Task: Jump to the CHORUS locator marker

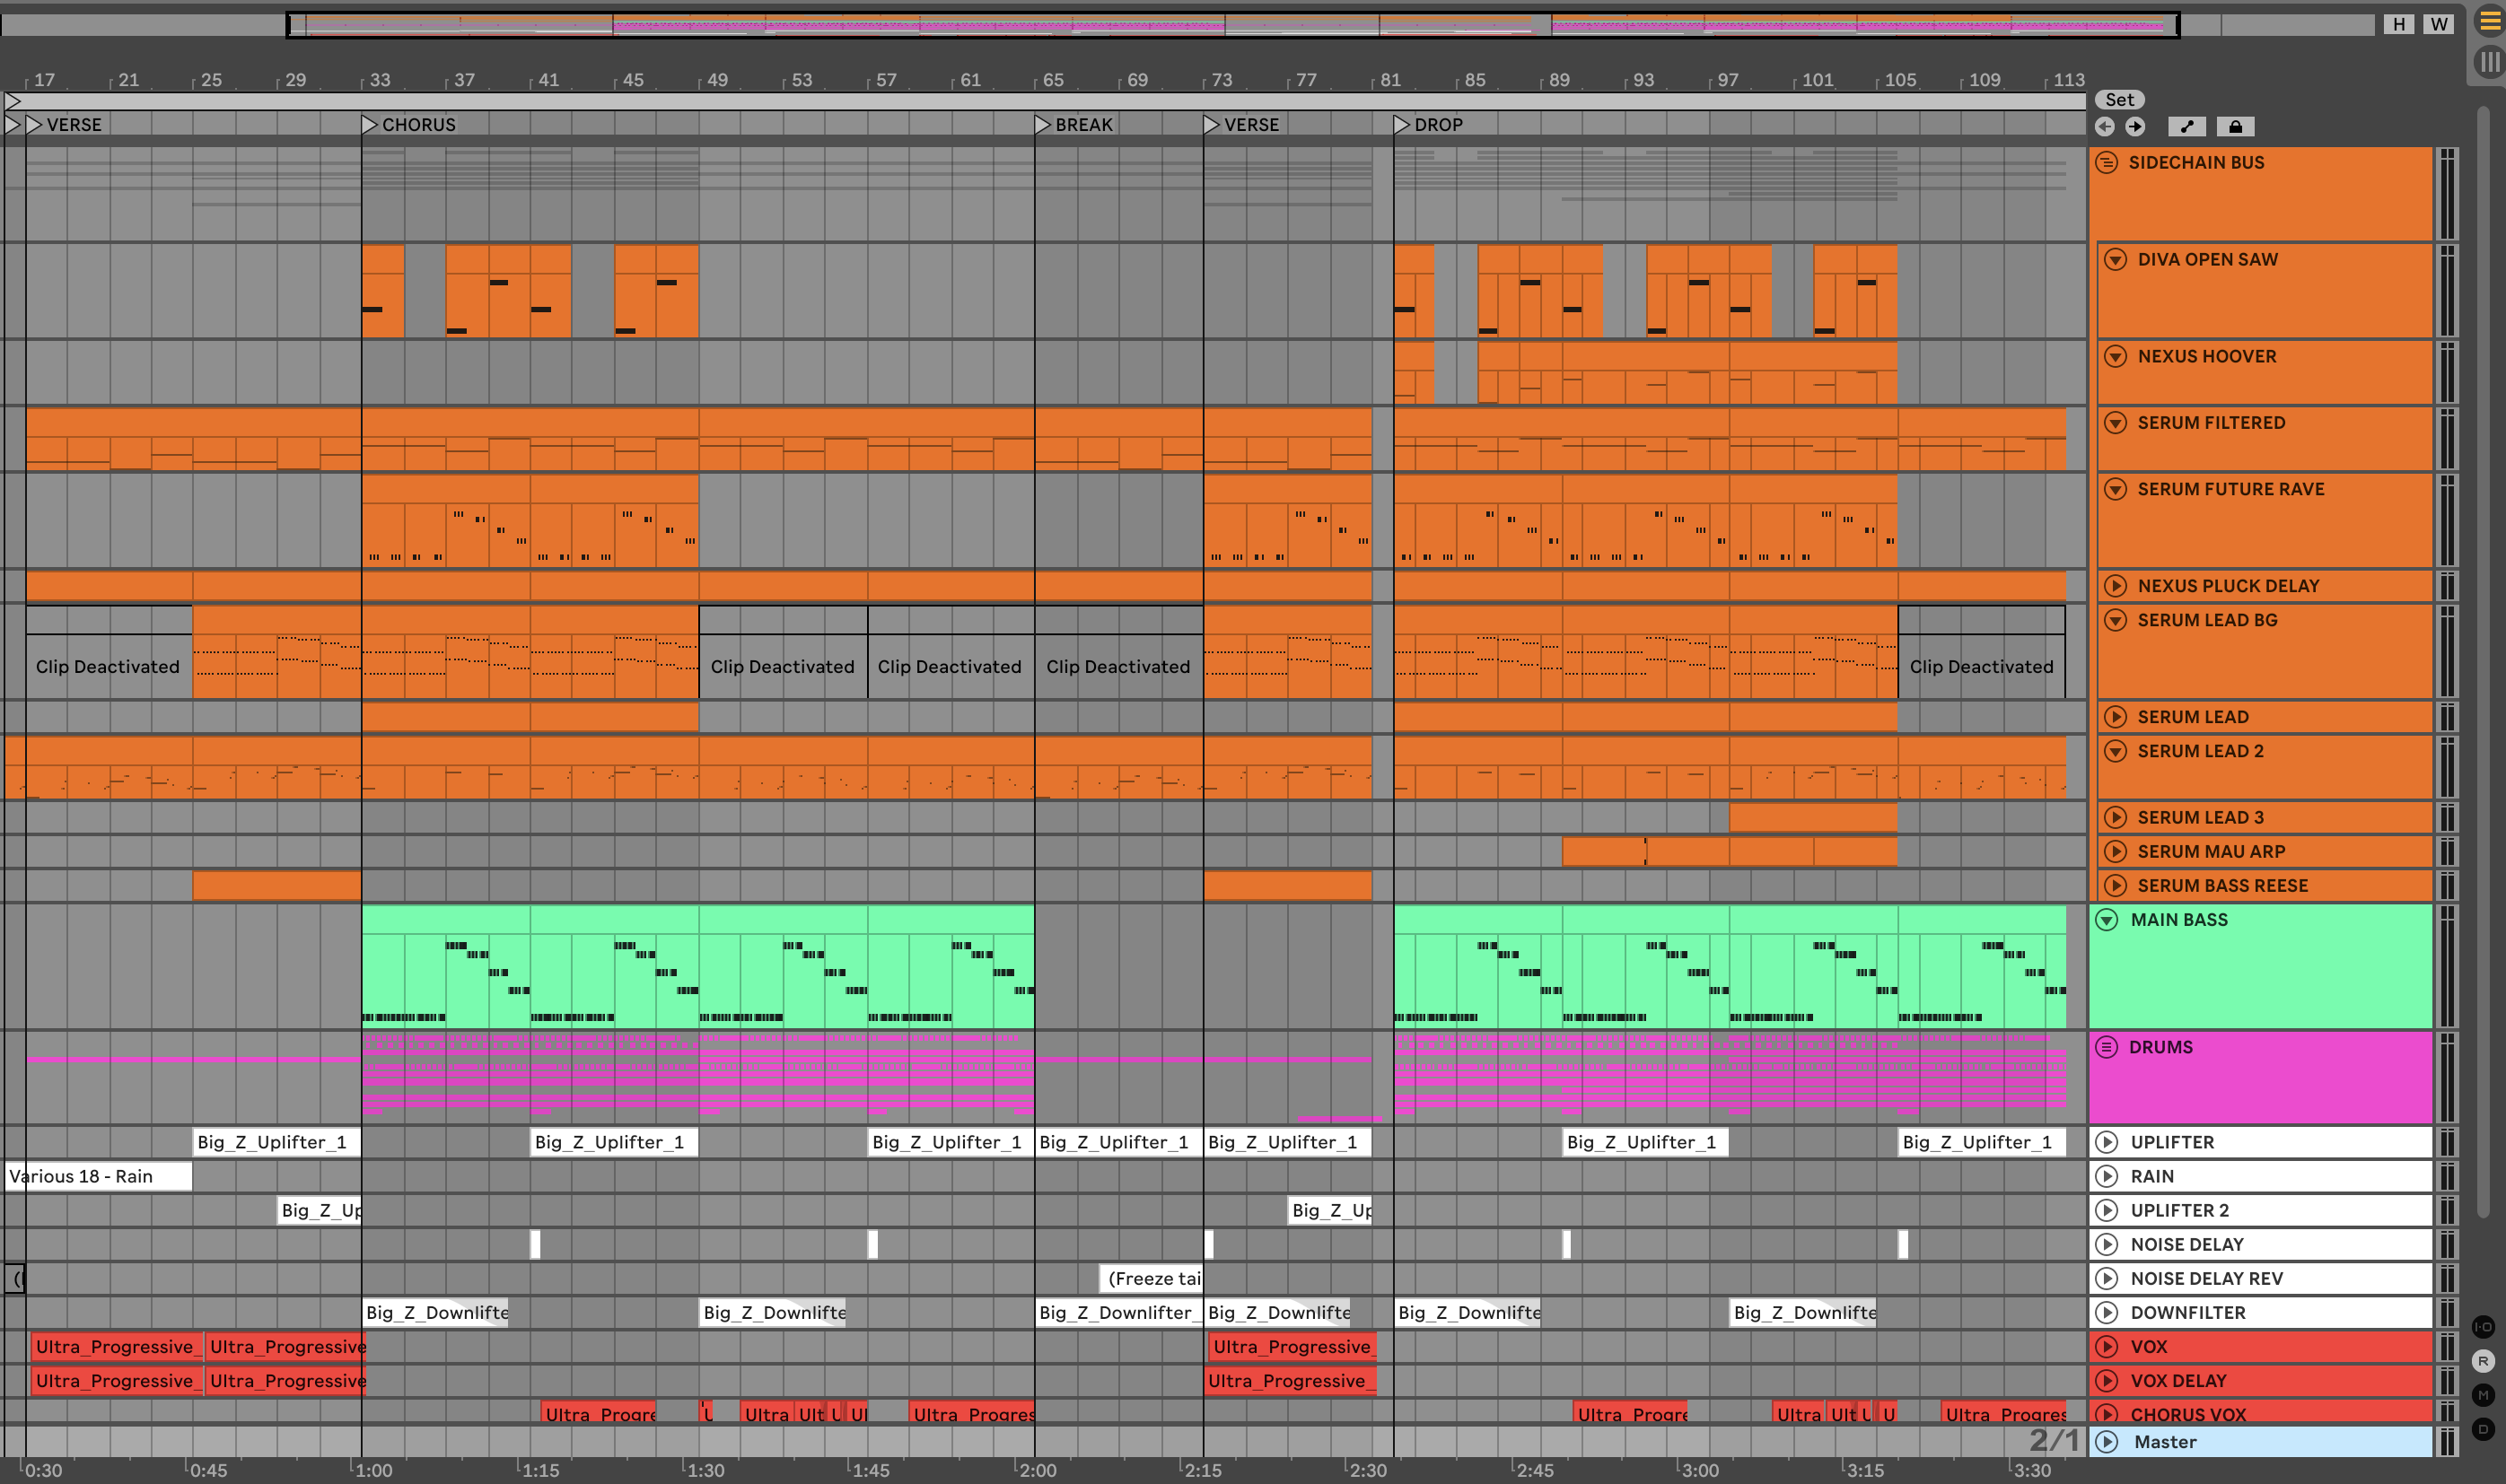Action: coord(369,125)
